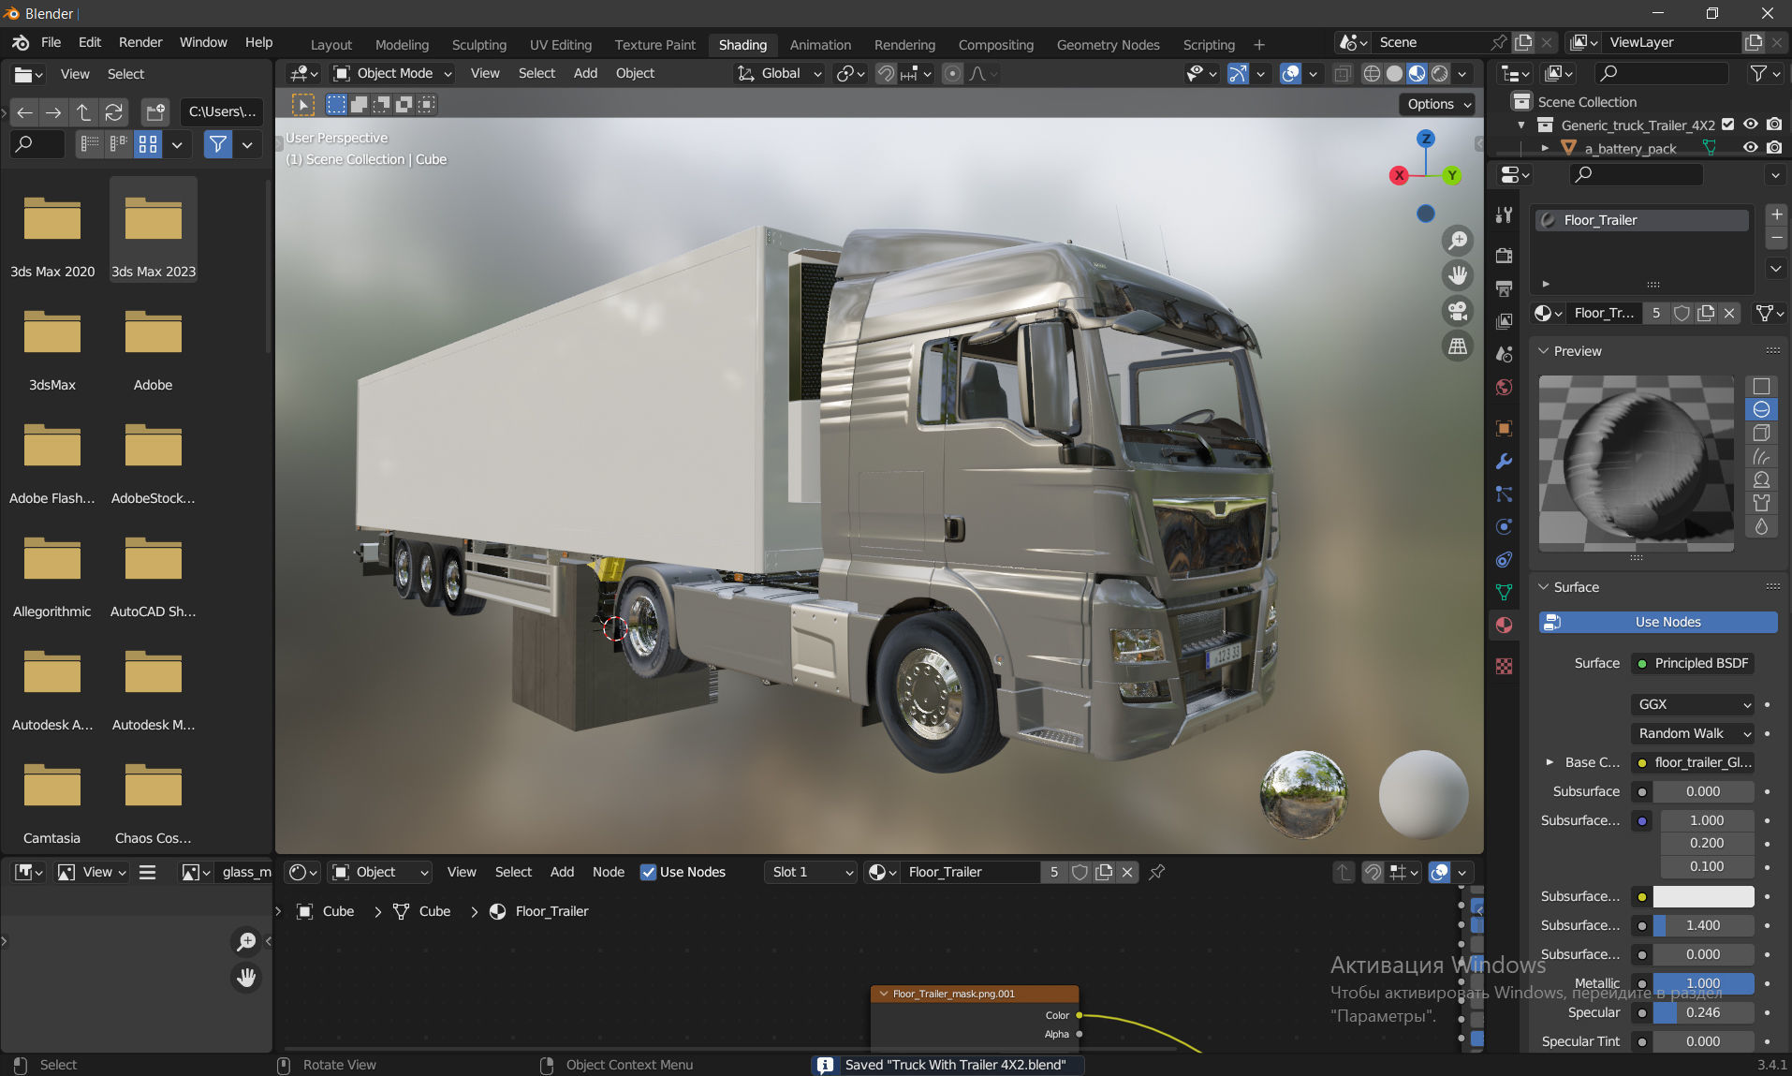1792x1076 pixels.
Task: Open the Render properties tab
Action: coord(1504,256)
